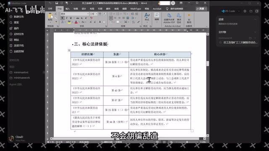Switch to the MathType ribbon tab
Image resolution: width=269 pixels, height=151 pixels.
[135, 9]
